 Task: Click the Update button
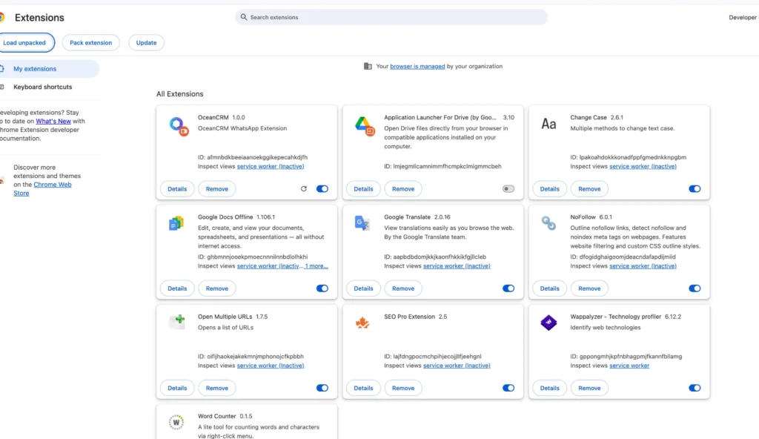point(146,43)
